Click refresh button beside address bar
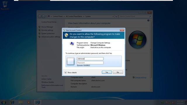187x105 pixels. tap(116, 16)
